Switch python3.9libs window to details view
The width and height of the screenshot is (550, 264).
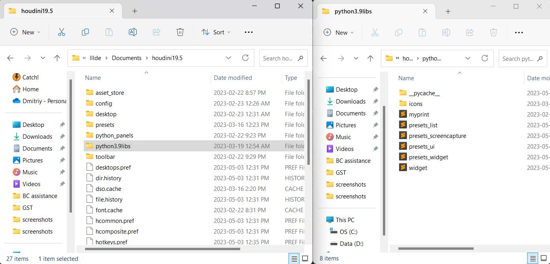pyautogui.click(x=533, y=258)
